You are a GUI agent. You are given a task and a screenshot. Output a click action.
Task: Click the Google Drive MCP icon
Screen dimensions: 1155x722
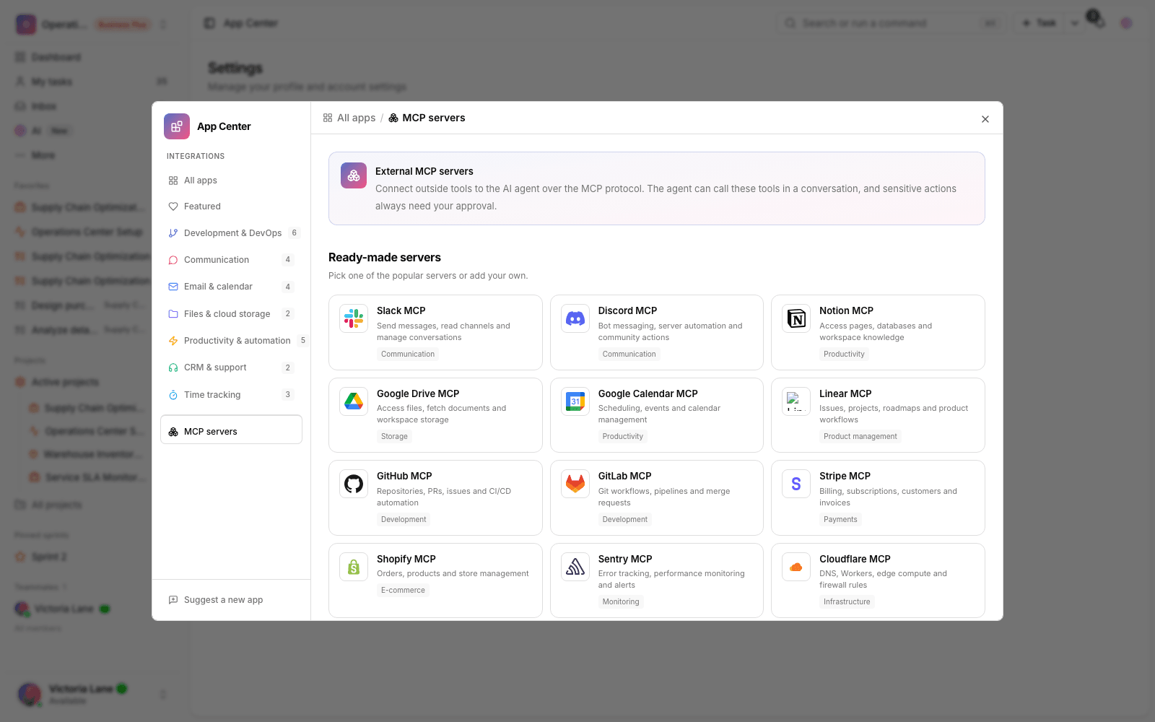click(354, 401)
